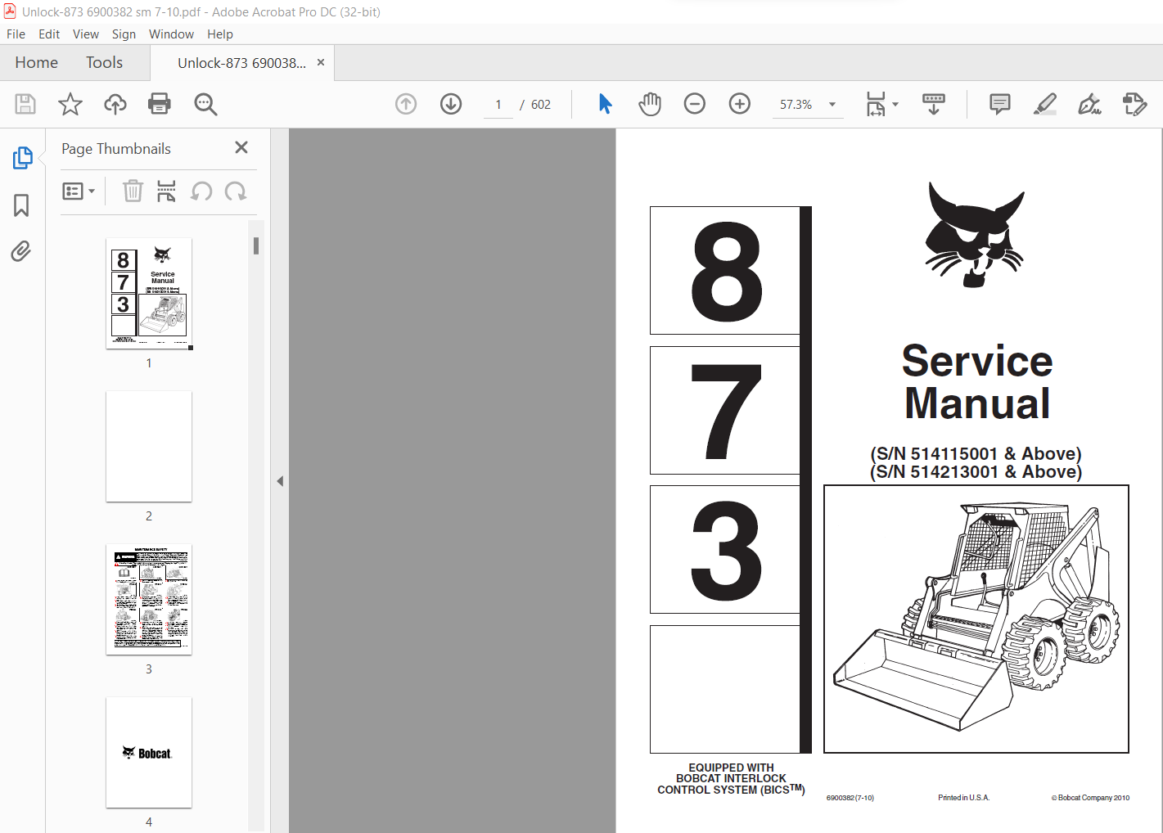Zoom in with the plus icon
Screen dimensions: 1163x833
pos(740,104)
